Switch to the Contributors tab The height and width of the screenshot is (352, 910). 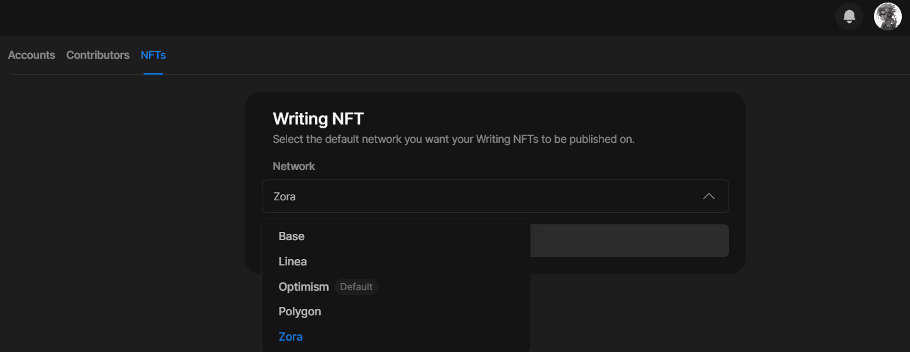(x=98, y=55)
